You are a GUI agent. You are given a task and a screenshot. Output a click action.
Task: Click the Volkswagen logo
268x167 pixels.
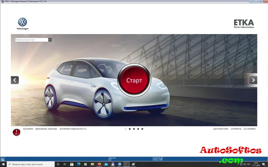point(22,23)
